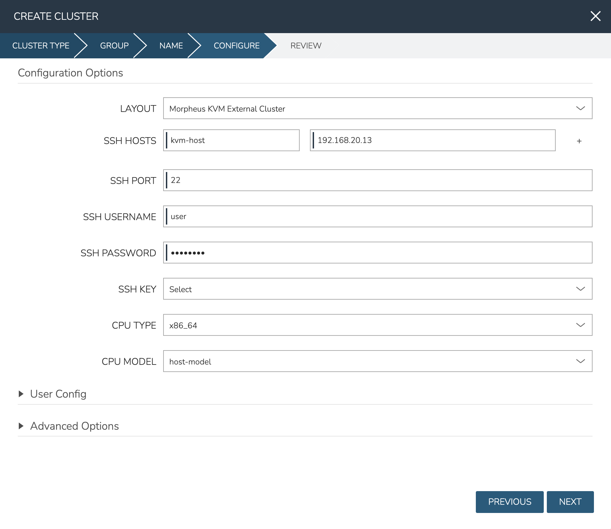Click the SSH host name field

coord(232,140)
